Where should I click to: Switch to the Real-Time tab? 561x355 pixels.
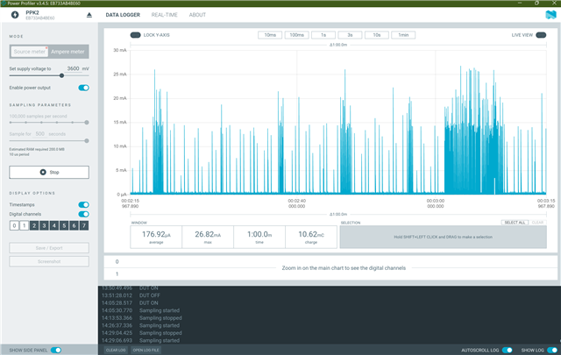[x=164, y=15]
